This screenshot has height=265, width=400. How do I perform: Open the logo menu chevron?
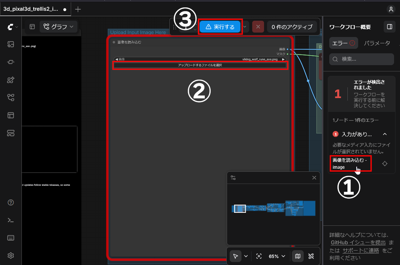pos(17,27)
